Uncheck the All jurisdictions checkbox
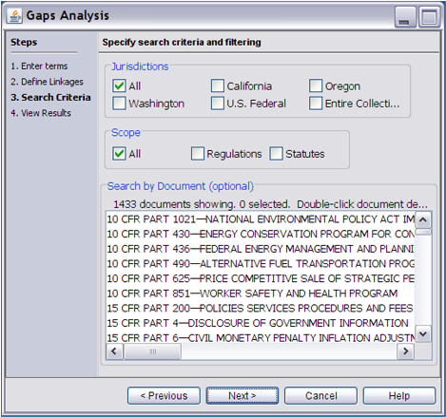 tap(119, 85)
